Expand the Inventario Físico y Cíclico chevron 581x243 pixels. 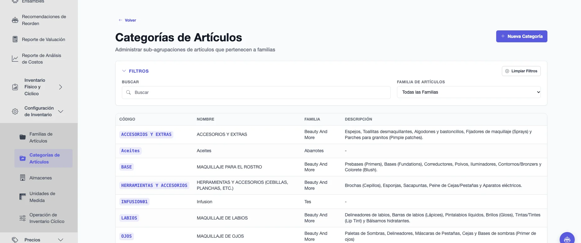click(61, 87)
